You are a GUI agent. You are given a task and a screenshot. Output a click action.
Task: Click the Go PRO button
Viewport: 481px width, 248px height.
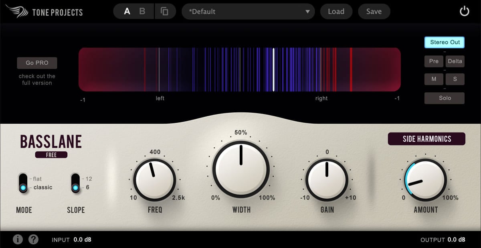37,63
